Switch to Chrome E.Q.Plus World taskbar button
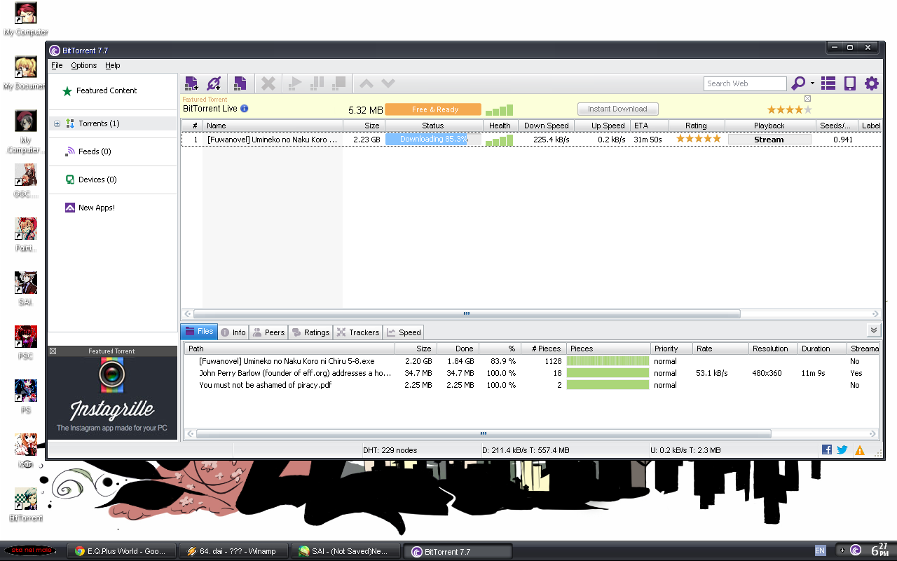 121,551
